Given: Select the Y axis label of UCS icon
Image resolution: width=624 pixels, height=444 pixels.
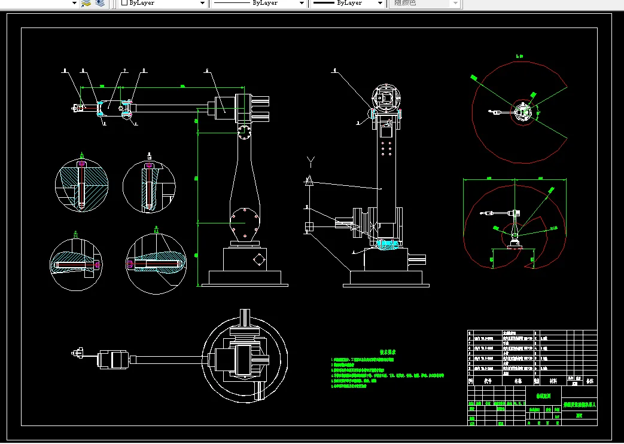Looking at the screenshot, I should tap(311, 161).
